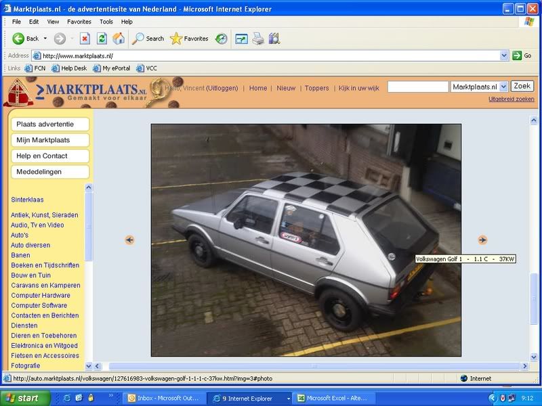
Task: Open the My ePortal links bar shortcut
Action: [x=112, y=68]
